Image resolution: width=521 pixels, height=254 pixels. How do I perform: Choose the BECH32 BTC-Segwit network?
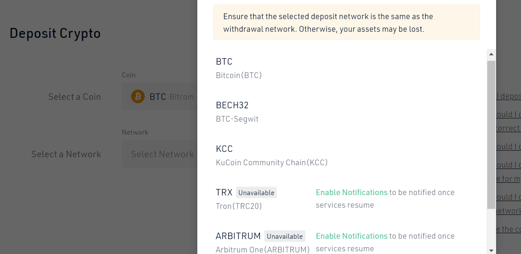pos(237,112)
